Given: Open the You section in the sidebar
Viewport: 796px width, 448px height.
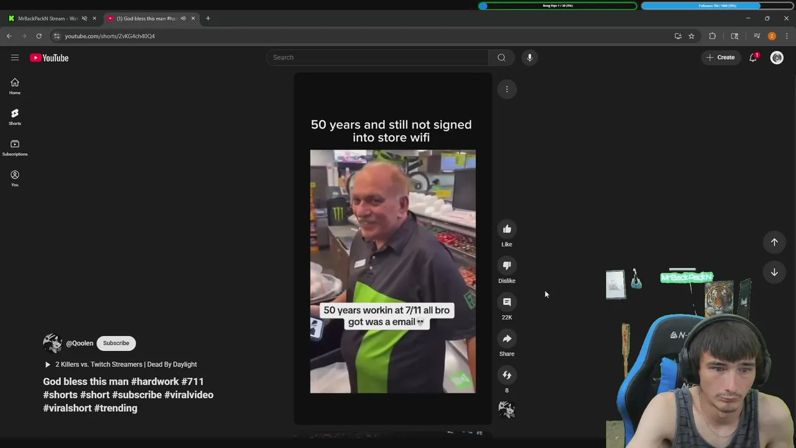Looking at the screenshot, I should tap(15, 179).
